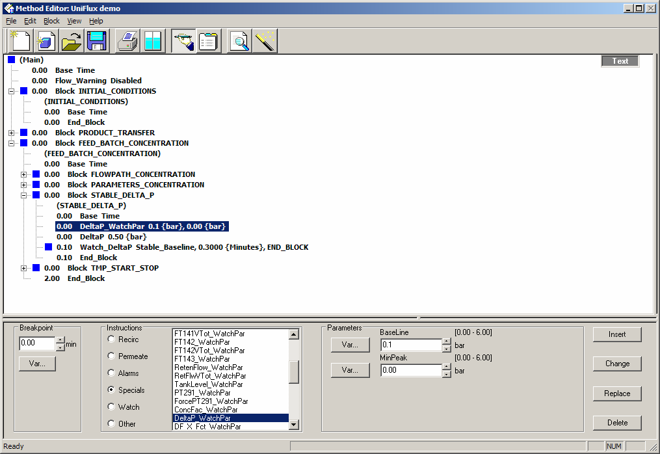
Task: Click the magic wand toolbar icon
Action: (265, 41)
